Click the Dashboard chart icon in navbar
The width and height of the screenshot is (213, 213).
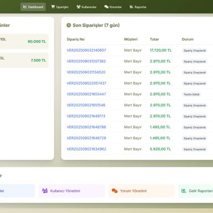pos(25,7)
